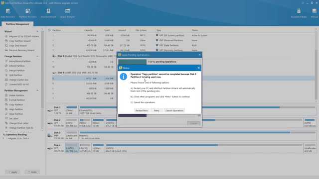Click the Undo button
Screen dimensions: 319x179
32,172
